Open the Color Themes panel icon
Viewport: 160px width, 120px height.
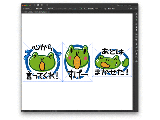(136, 20)
